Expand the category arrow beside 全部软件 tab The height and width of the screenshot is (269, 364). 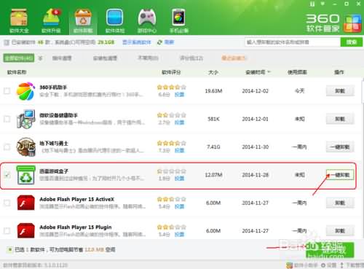pyautogui.click(x=41, y=58)
